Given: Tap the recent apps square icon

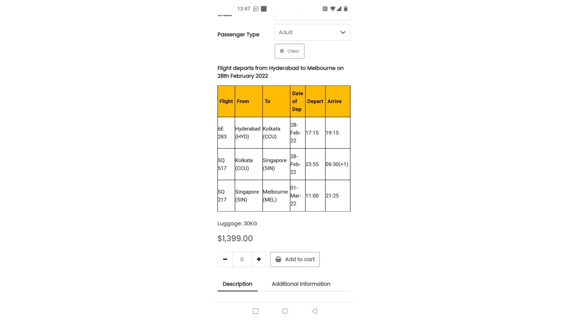Looking at the screenshot, I should [256, 311].
